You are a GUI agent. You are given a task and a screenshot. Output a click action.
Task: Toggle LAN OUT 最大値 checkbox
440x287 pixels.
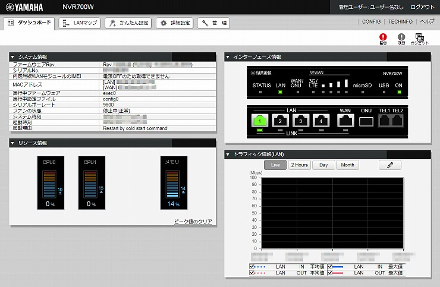[330, 272]
